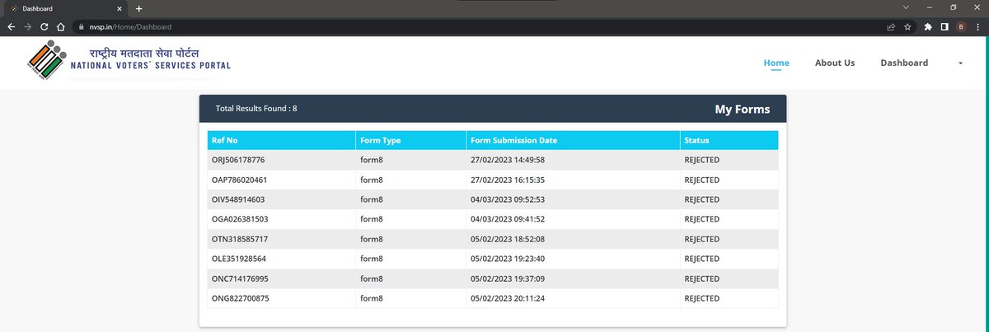Open the browser home page icon
This screenshot has height=332, width=989.
61,26
